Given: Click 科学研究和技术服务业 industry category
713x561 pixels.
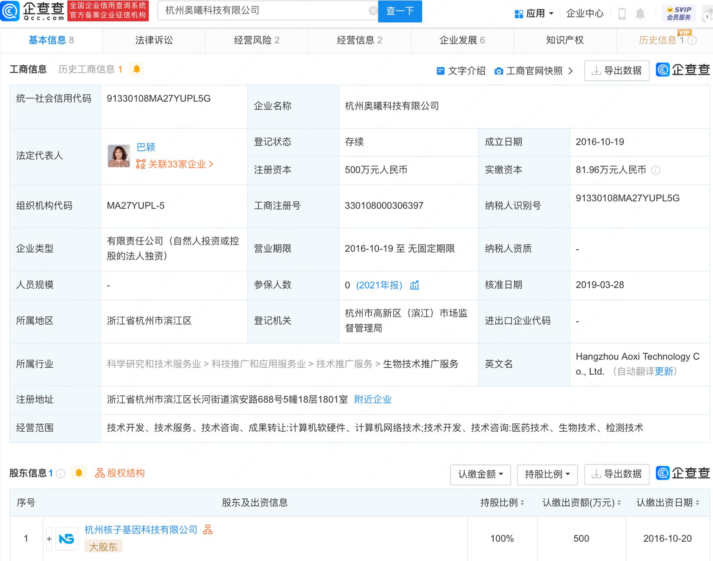Looking at the screenshot, I should [154, 364].
